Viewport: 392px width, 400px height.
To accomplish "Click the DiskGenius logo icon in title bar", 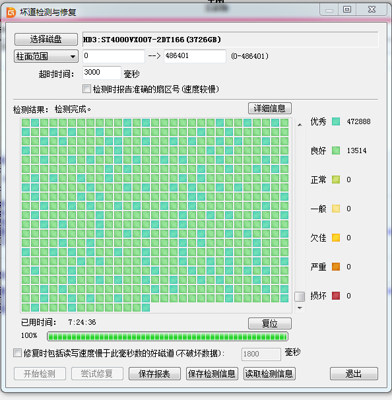I will click(11, 13).
